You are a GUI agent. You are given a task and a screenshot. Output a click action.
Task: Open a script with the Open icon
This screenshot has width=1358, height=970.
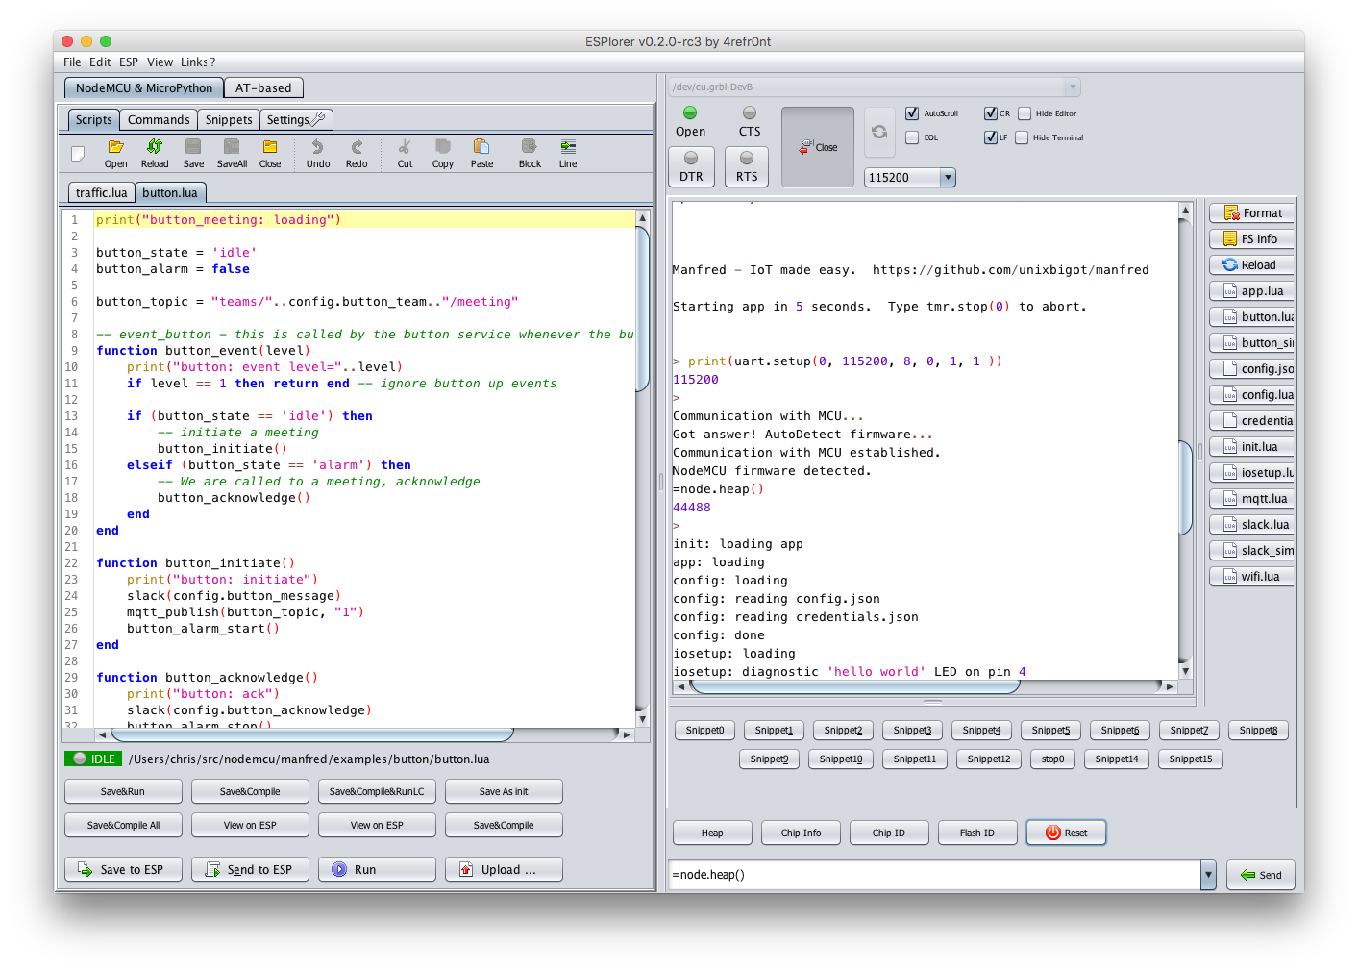click(x=115, y=153)
